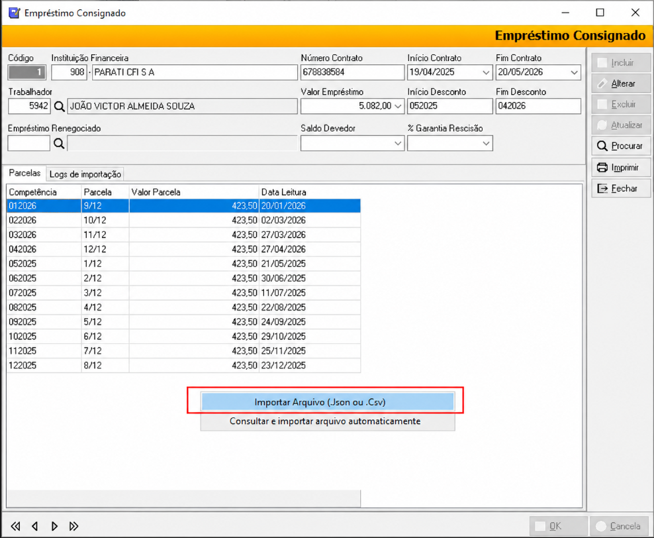Click the date 29/10/2025 cell
This screenshot has height=538, width=654.
click(310, 337)
